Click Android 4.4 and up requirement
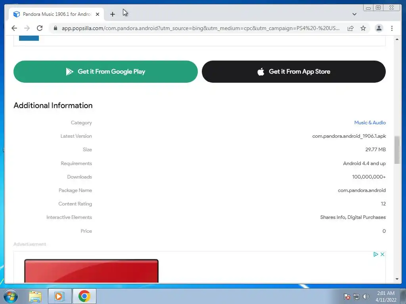The image size is (406, 304). click(364, 163)
